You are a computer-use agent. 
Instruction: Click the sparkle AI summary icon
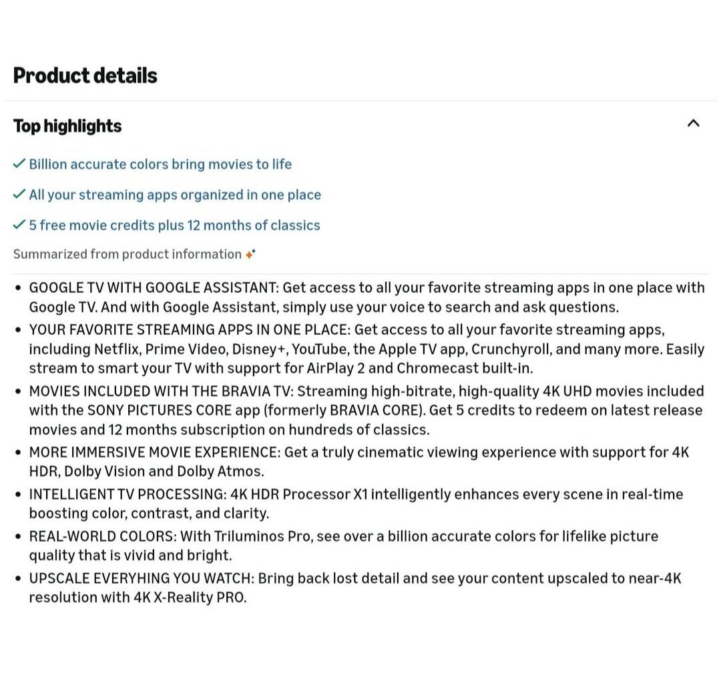click(250, 254)
